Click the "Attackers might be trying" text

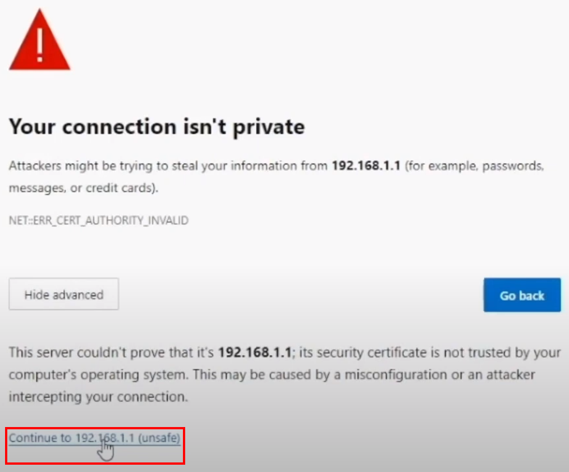(81, 166)
